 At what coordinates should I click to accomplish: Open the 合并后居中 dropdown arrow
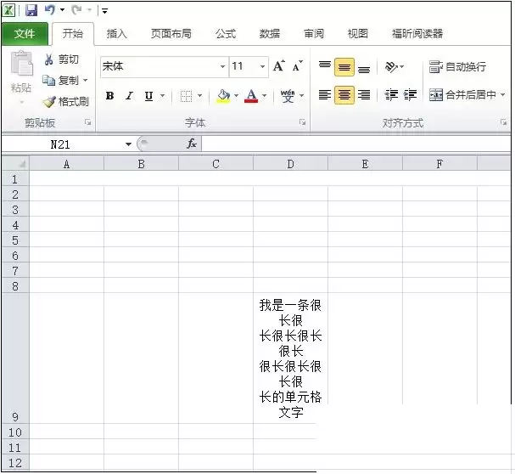[503, 95]
